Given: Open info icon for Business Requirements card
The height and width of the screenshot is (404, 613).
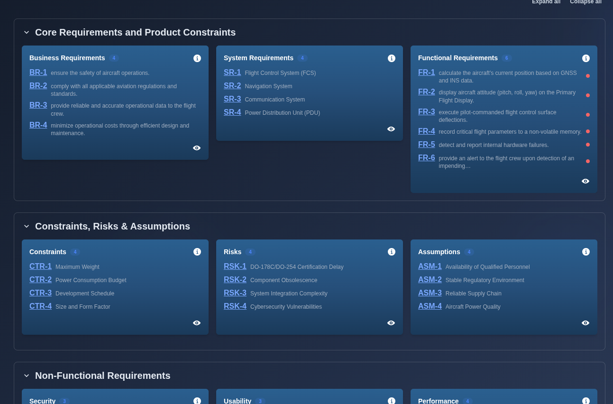Looking at the screenshot, I should (197, 58).
